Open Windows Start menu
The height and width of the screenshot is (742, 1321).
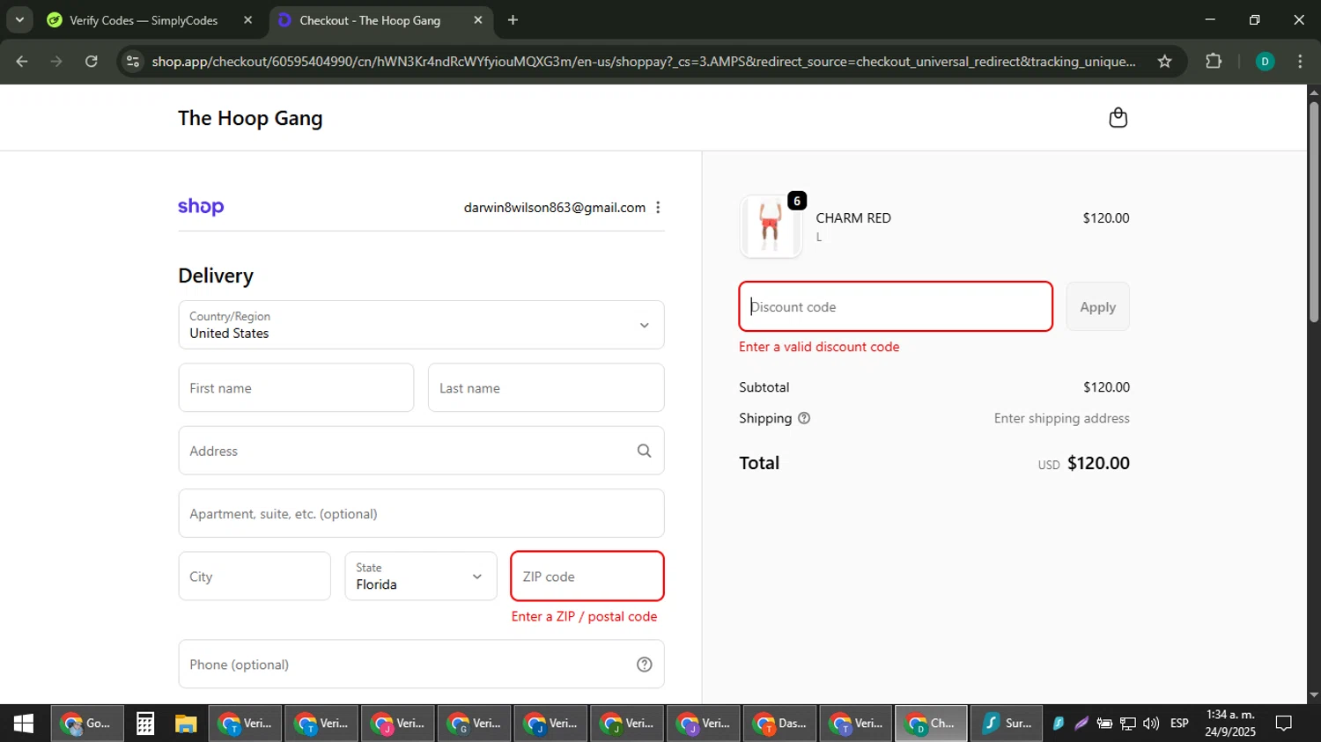[24, 724]
